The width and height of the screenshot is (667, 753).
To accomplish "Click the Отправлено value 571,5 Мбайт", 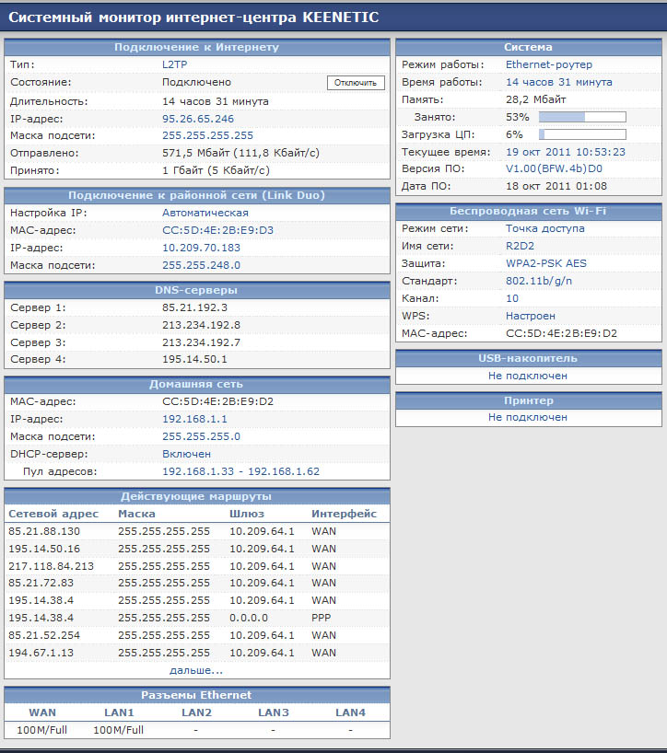I will (x=196, y=153).
